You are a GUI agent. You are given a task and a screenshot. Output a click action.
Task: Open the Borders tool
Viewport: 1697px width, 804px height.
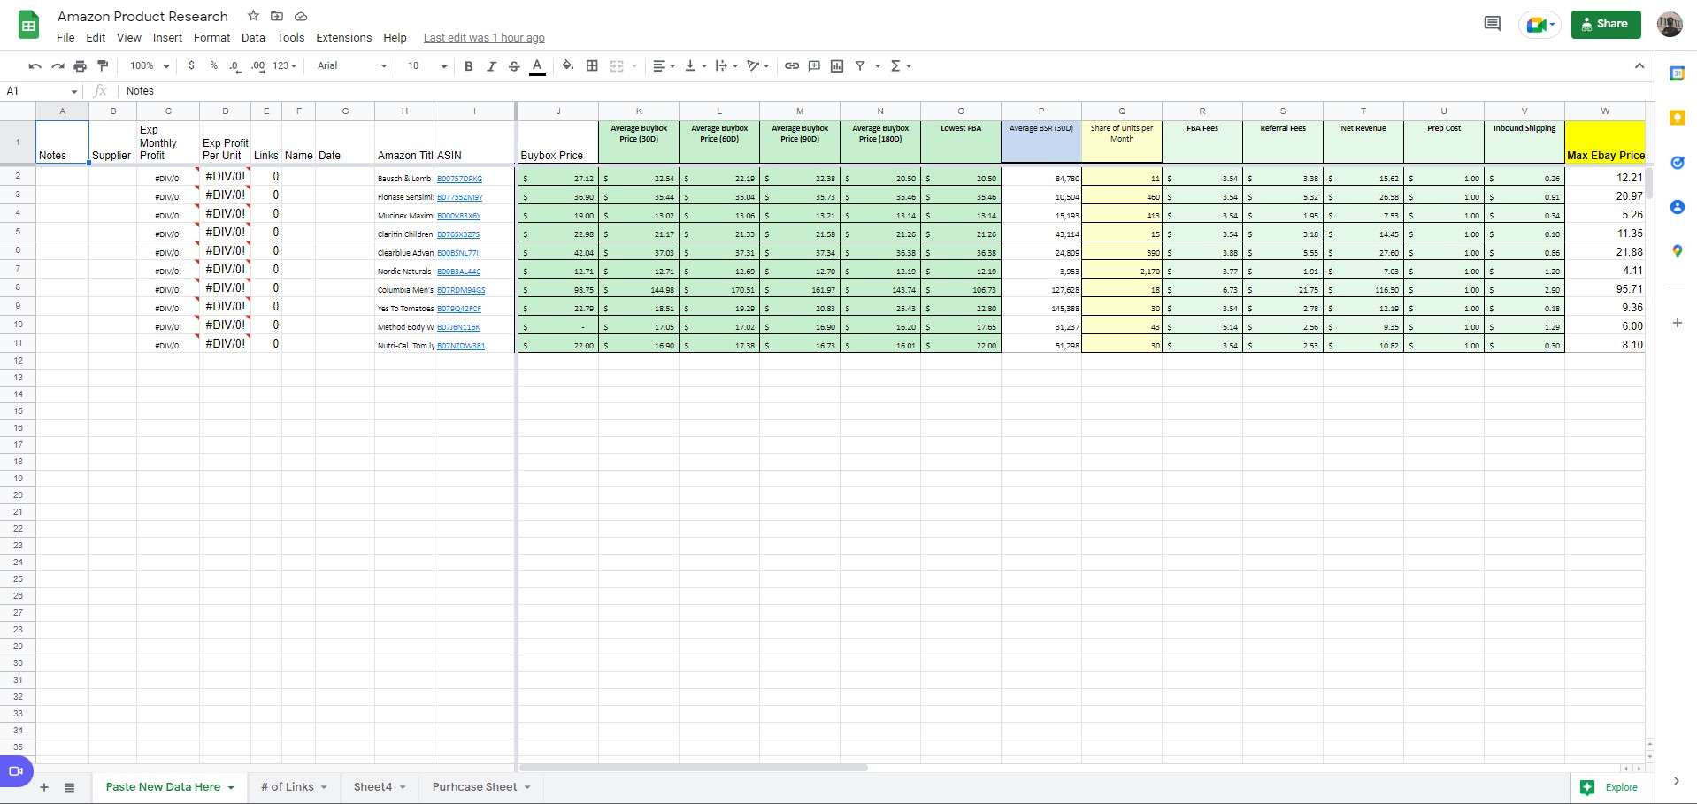click(592, 65)
